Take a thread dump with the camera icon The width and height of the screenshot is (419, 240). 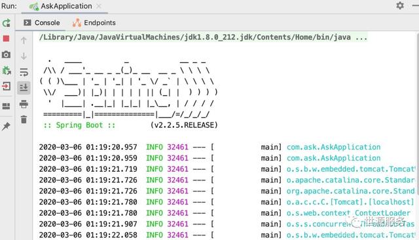pos(6,54)
